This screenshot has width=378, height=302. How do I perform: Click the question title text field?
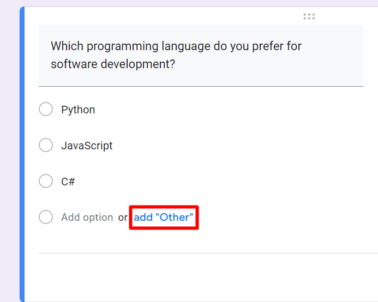pos(201,55)
